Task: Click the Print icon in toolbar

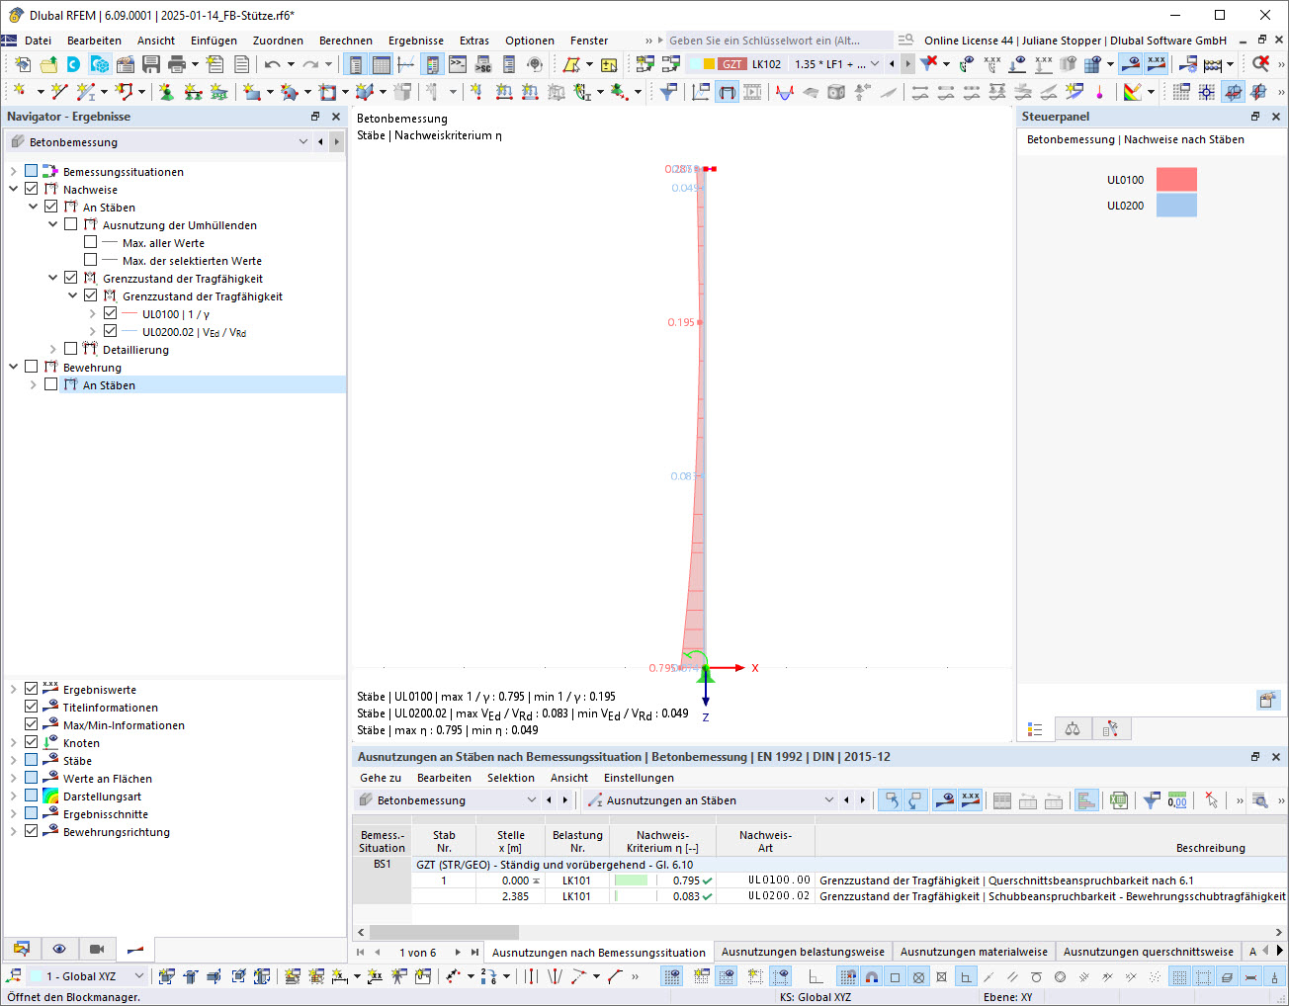Action: point(177,64)
